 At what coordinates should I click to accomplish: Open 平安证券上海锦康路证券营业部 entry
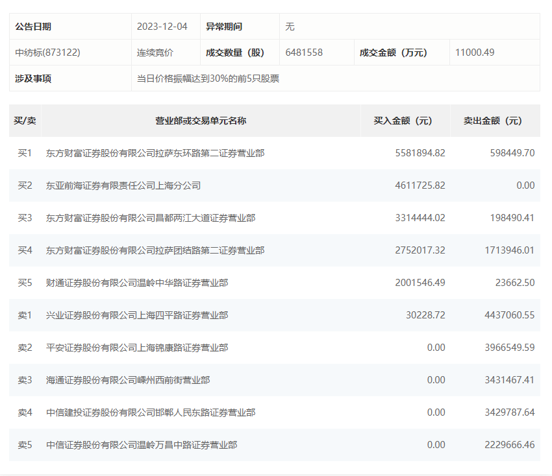coord(137,348)
